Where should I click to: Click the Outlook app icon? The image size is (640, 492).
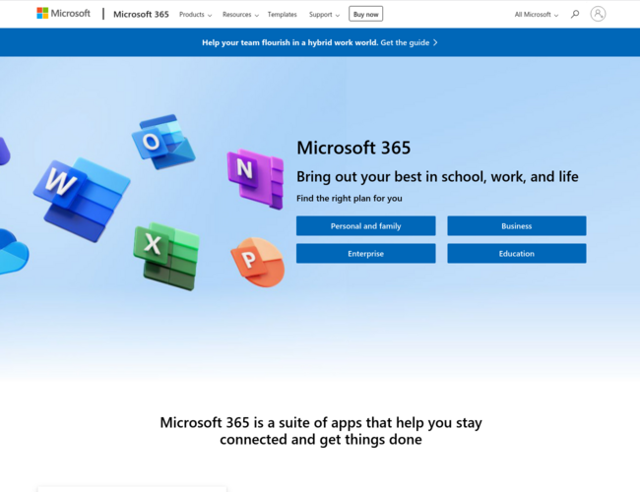coord(163,142)
